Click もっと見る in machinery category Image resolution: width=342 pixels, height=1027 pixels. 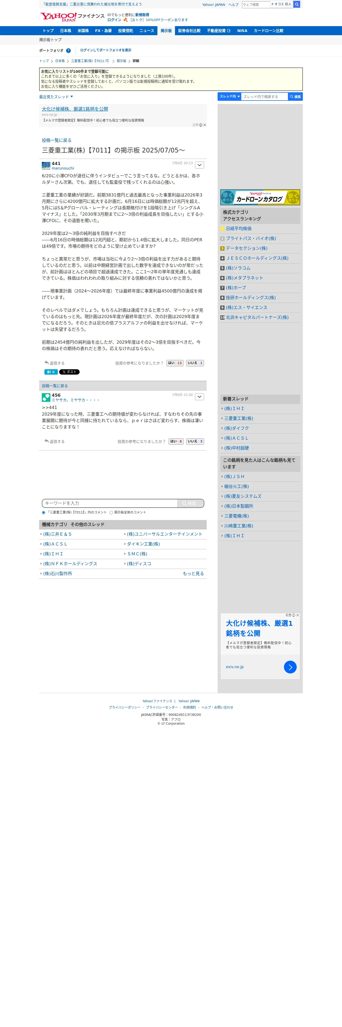193,574
